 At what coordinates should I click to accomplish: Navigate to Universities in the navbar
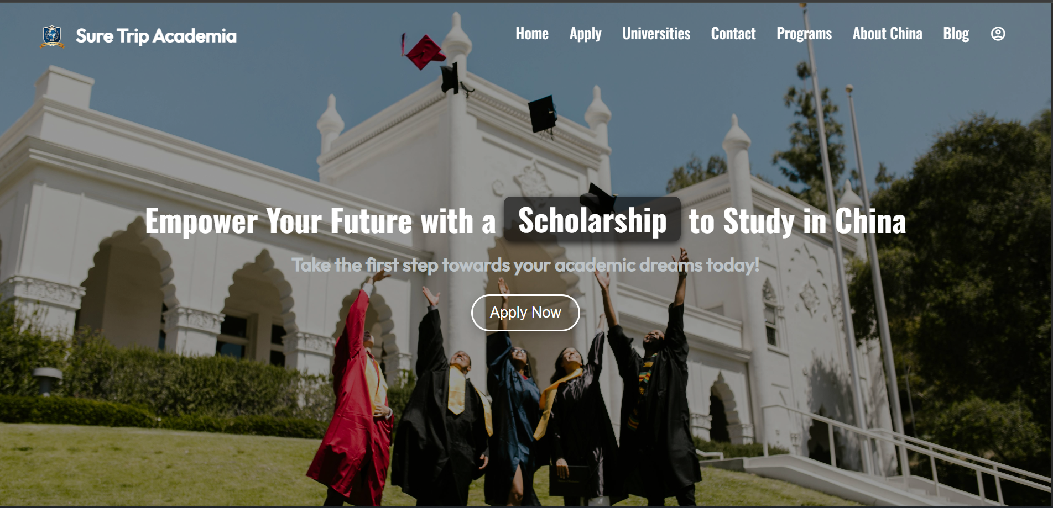click(x=656, y=34)
